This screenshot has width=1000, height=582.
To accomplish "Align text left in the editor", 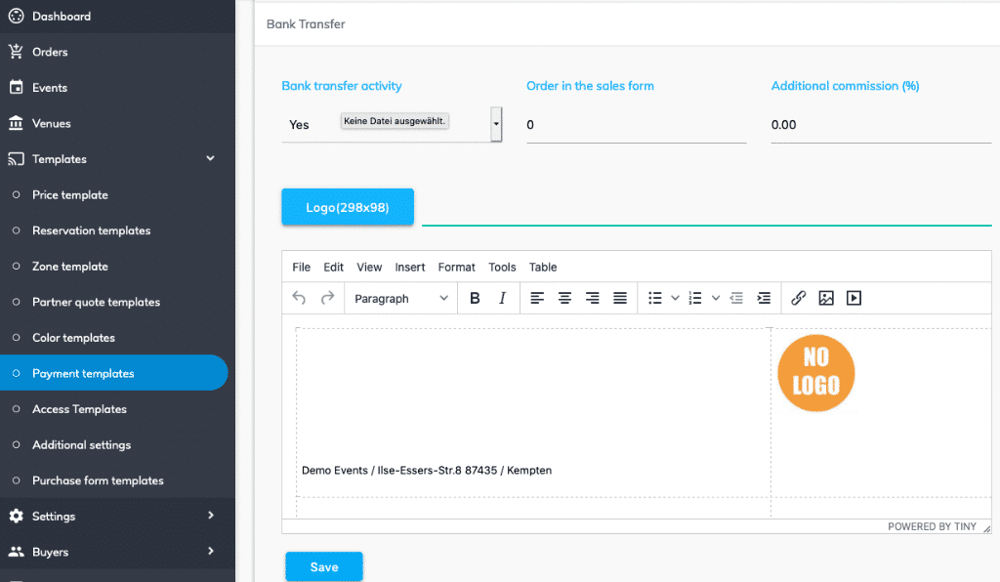I will click(537, 298).
